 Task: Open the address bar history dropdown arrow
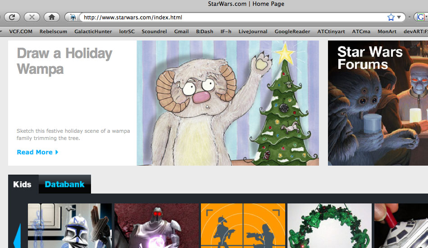(x=399, y=17)
